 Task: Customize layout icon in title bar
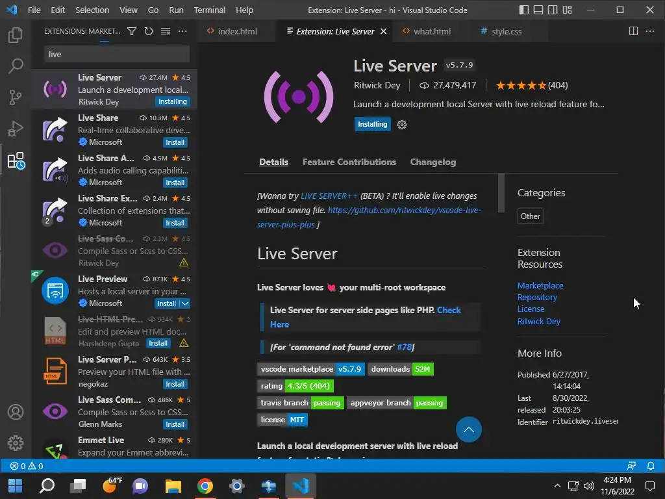[567, 10]
